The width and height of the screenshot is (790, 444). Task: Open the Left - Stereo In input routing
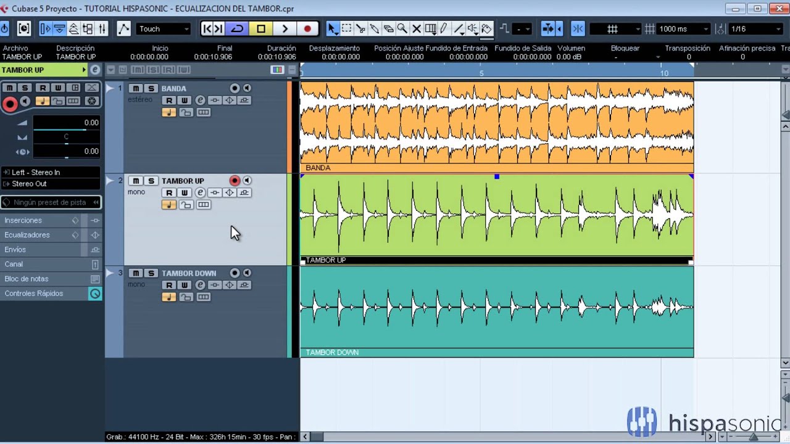(51, 172)
